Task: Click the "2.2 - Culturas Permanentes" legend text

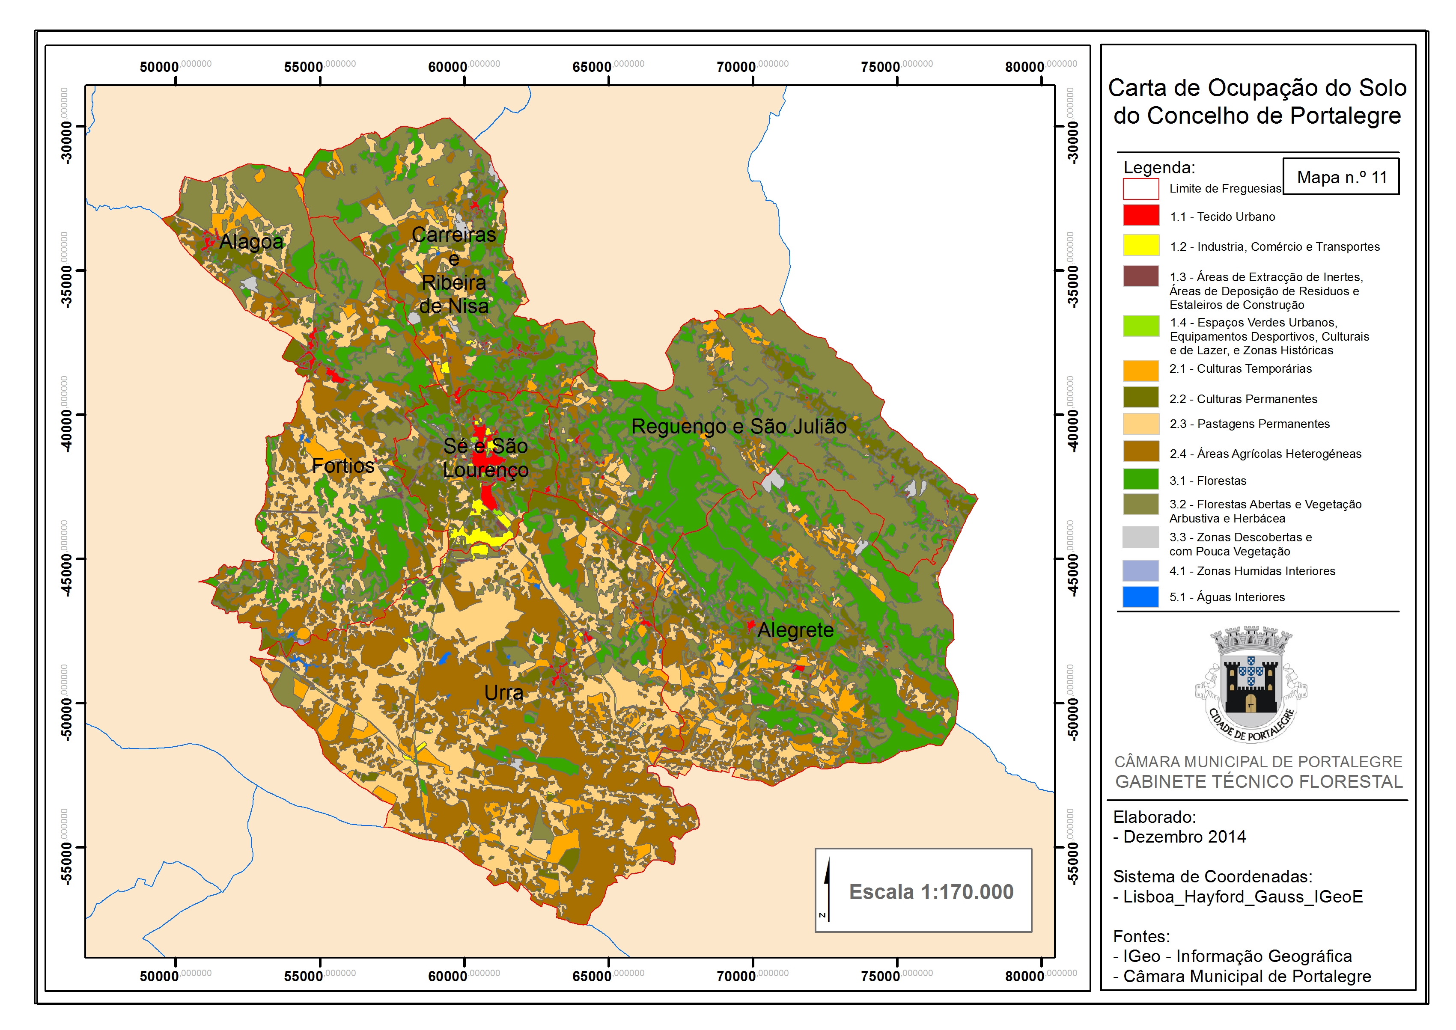Action: tap(1244, 399)
